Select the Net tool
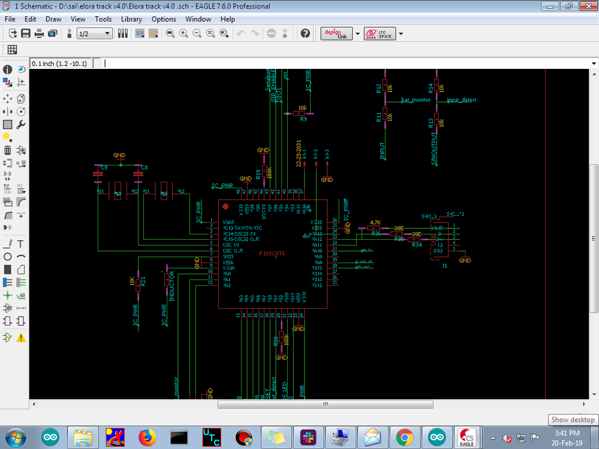This screenshot has height=449, width=599. coord(21,282)
